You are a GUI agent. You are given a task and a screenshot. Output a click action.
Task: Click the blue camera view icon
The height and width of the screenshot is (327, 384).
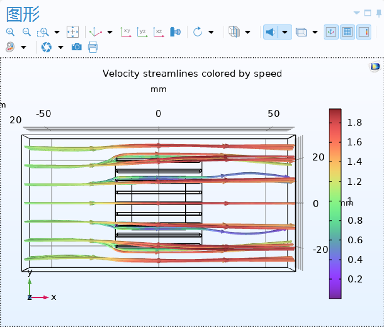[x=175, y=32]
